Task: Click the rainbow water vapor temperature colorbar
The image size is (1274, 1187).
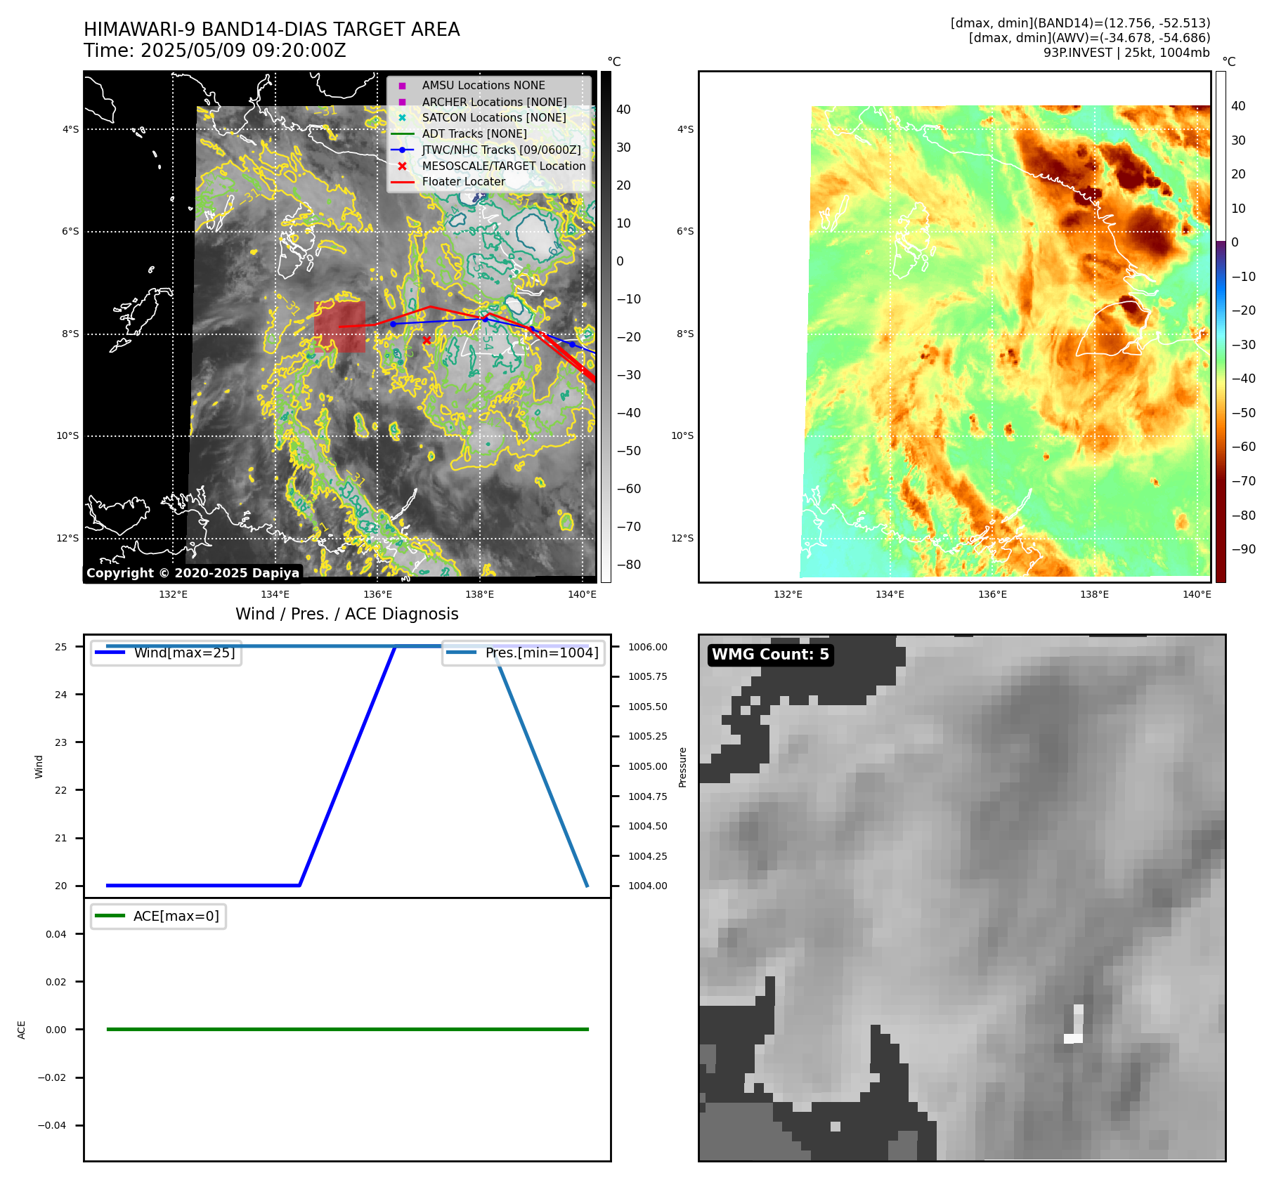Action: [1221, 327]
